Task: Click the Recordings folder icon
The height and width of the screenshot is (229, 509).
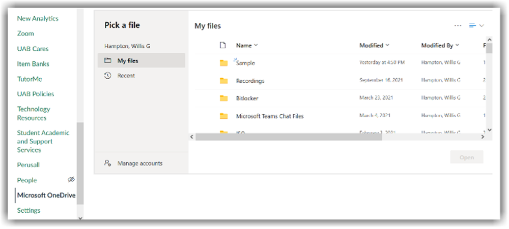Action: 223,81
